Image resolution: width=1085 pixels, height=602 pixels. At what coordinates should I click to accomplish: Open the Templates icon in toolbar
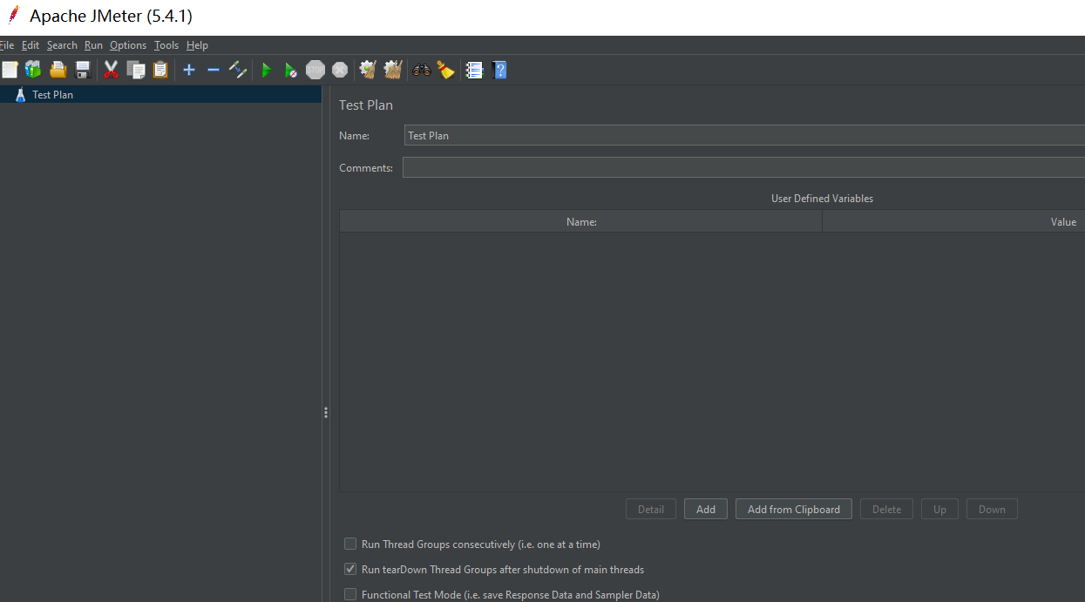tap(33, 70)
